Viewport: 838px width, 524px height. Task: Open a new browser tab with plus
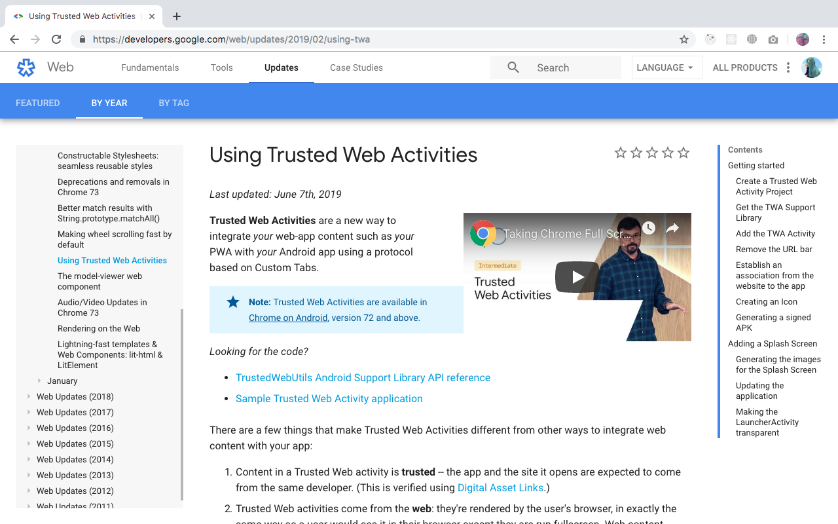click(177, 16)
